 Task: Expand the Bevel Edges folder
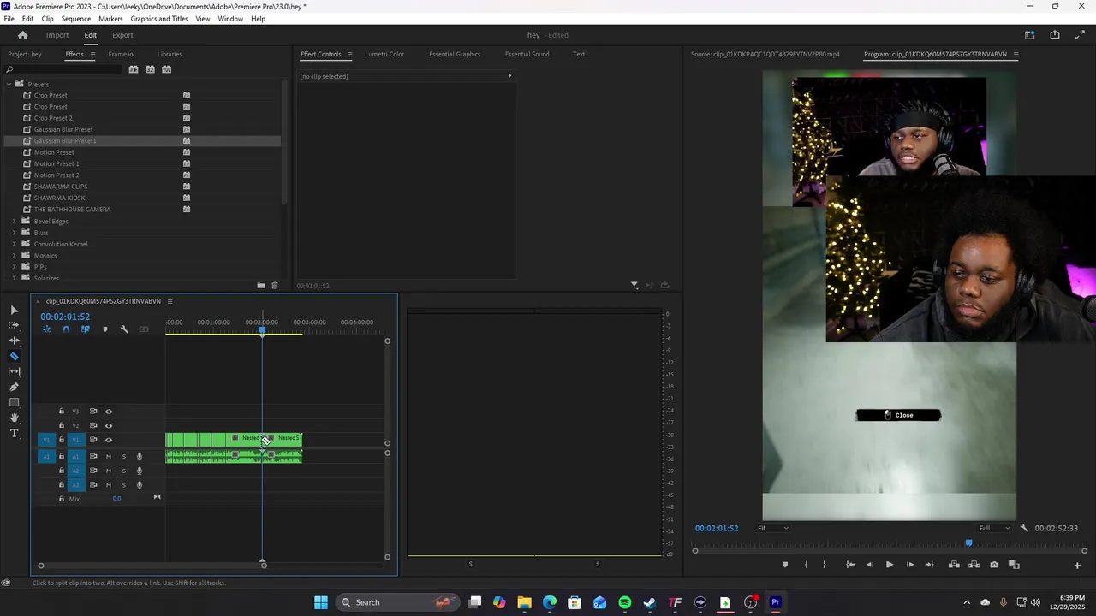(x=14, y=222)
